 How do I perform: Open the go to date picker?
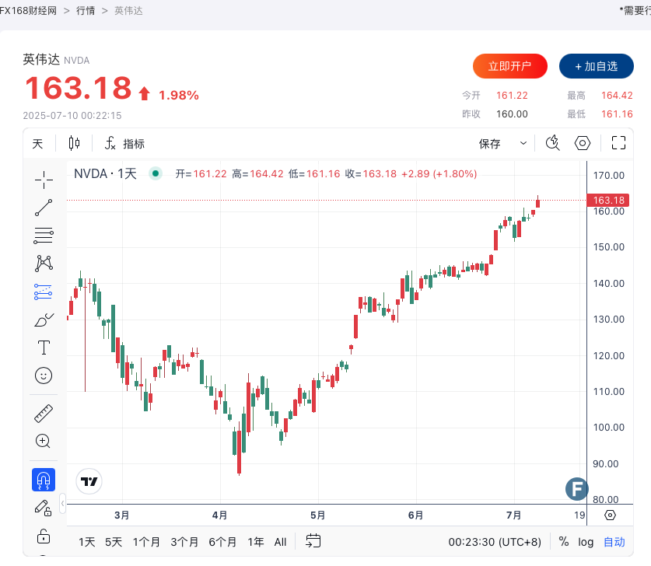(313, 541)
